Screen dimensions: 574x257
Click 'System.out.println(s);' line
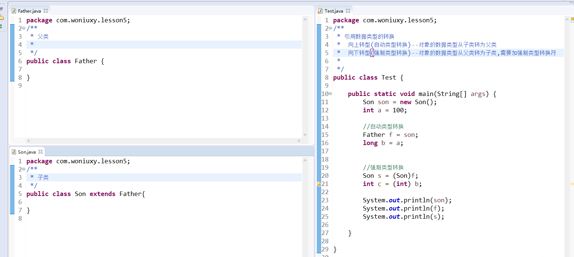click(404, 216)
